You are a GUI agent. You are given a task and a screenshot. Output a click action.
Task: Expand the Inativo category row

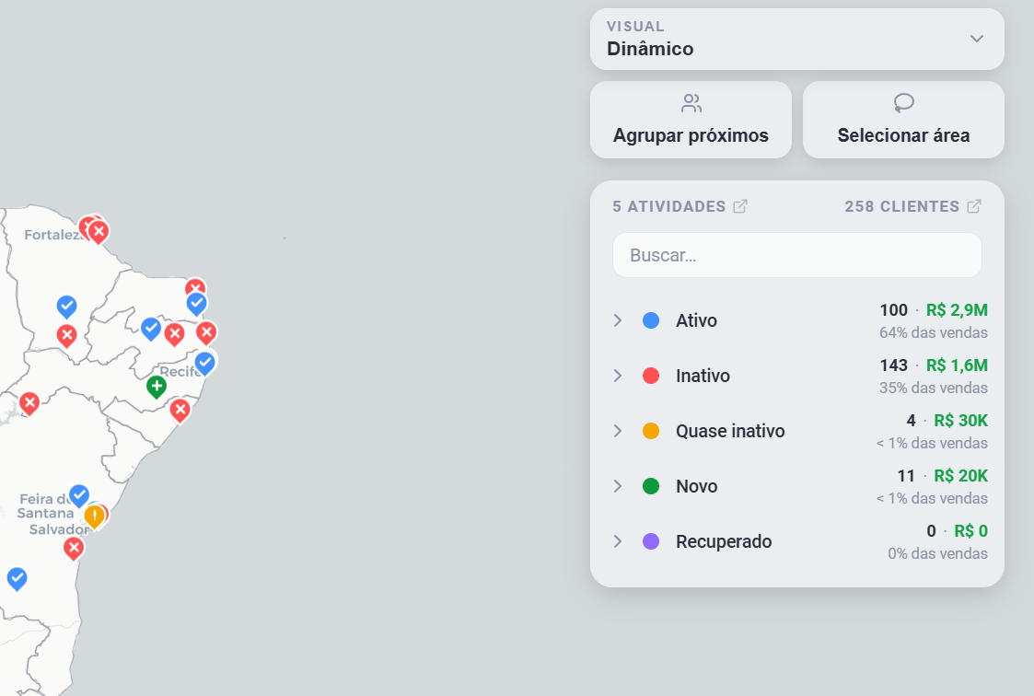point(797,376)
